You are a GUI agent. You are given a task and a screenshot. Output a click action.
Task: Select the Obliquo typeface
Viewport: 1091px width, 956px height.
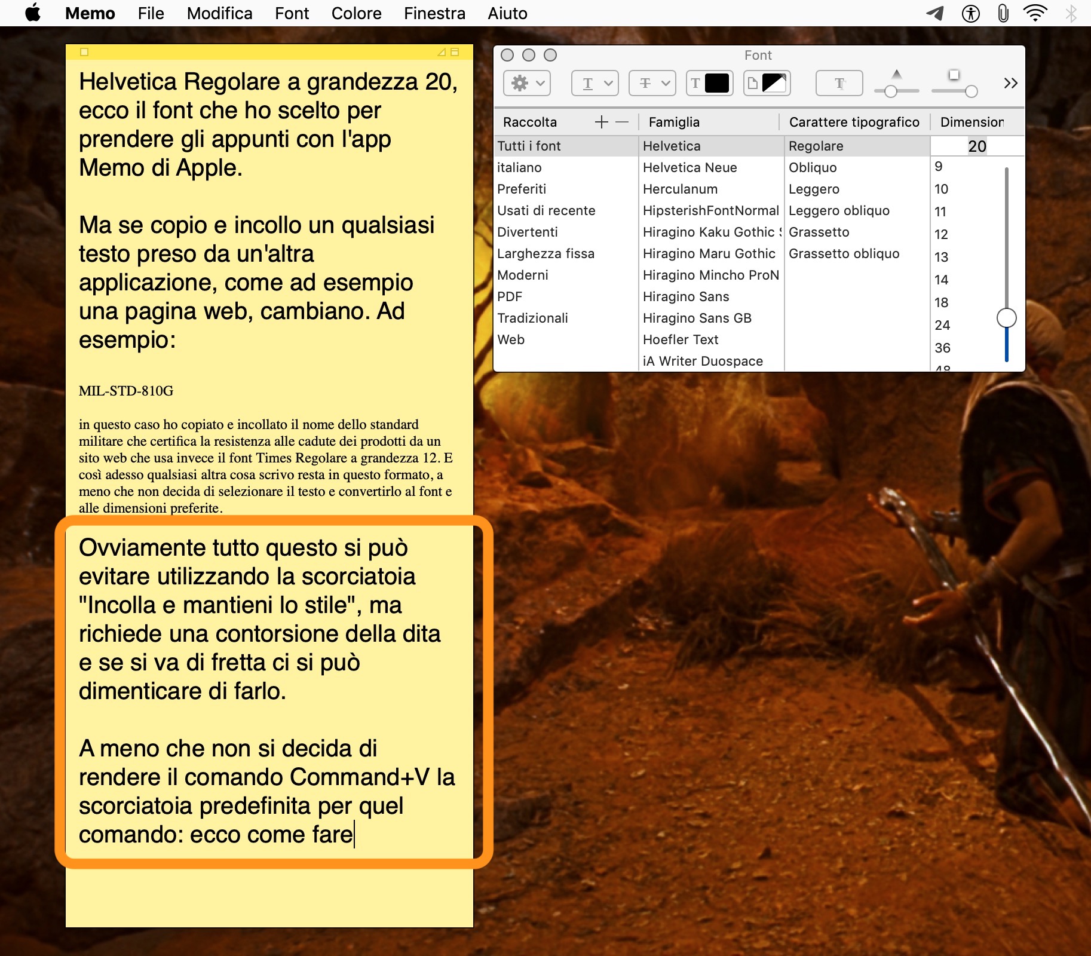(857, 167)
